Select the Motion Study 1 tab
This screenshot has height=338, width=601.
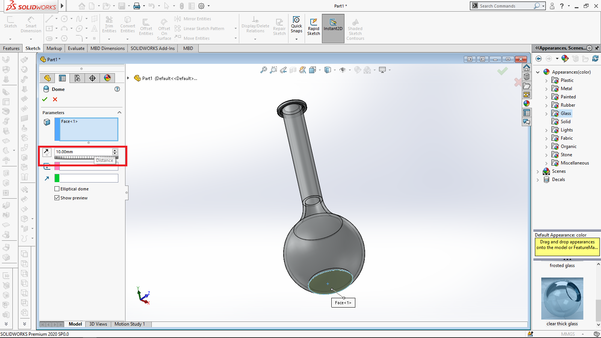click(x=130, y=324)
